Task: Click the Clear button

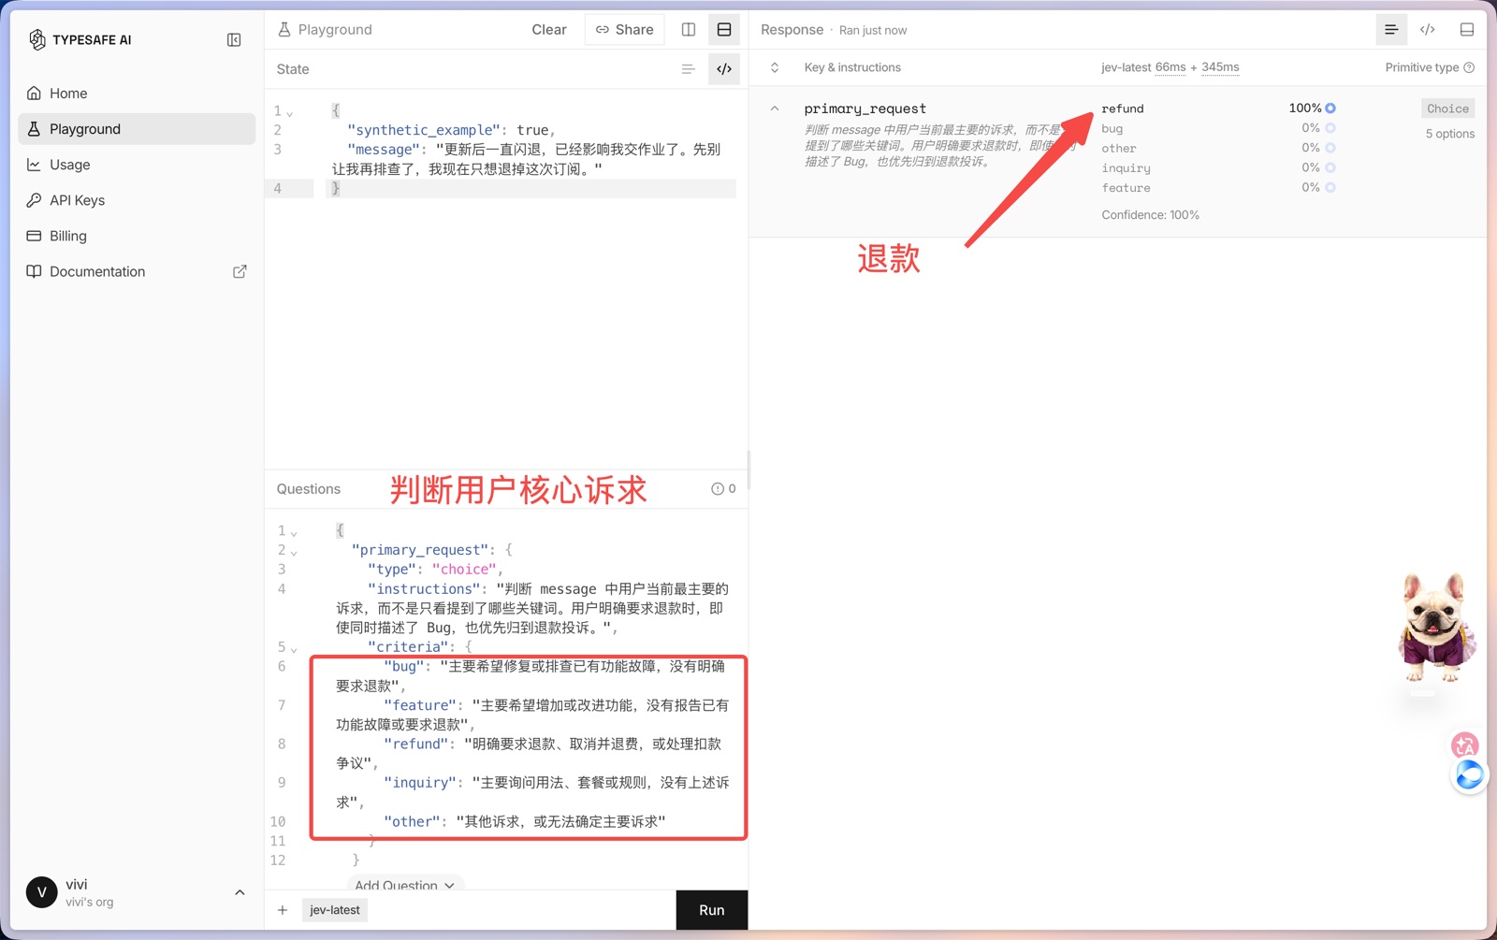Action: (549, 30)
